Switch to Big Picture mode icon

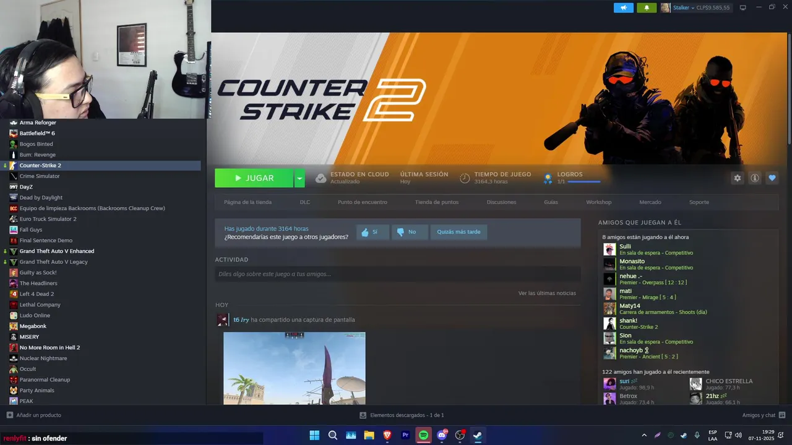[x=743, y=7]
